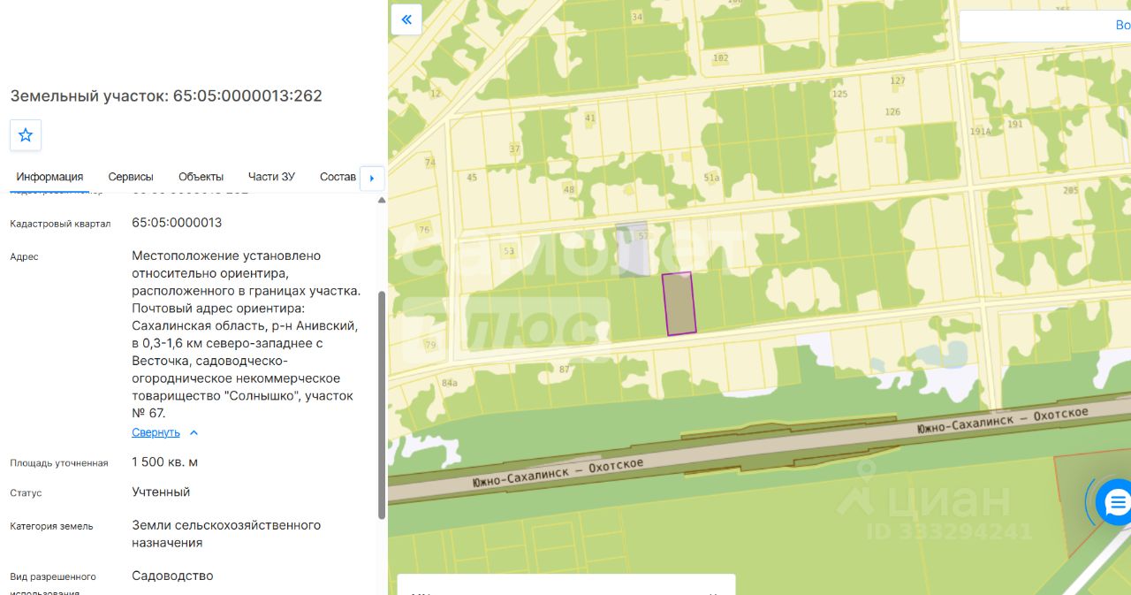Image resolution: width=1131 pixels, height=595 pixels.
Task: Add parcel to favorites with star icon
Action: (26, 135)
